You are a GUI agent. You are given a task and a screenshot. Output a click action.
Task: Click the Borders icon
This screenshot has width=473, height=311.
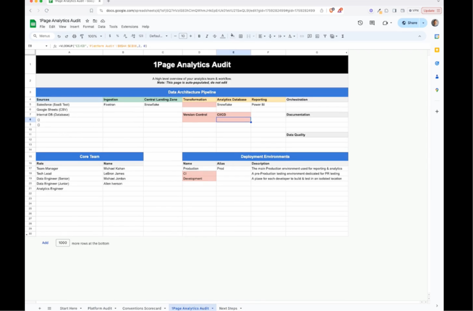[240, 36]
